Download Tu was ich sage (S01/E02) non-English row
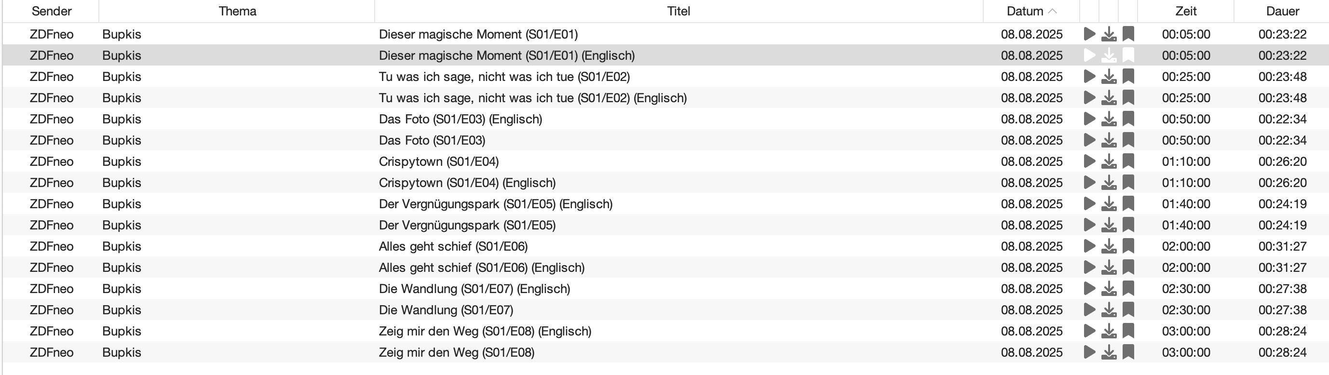 pos(1109,76)
